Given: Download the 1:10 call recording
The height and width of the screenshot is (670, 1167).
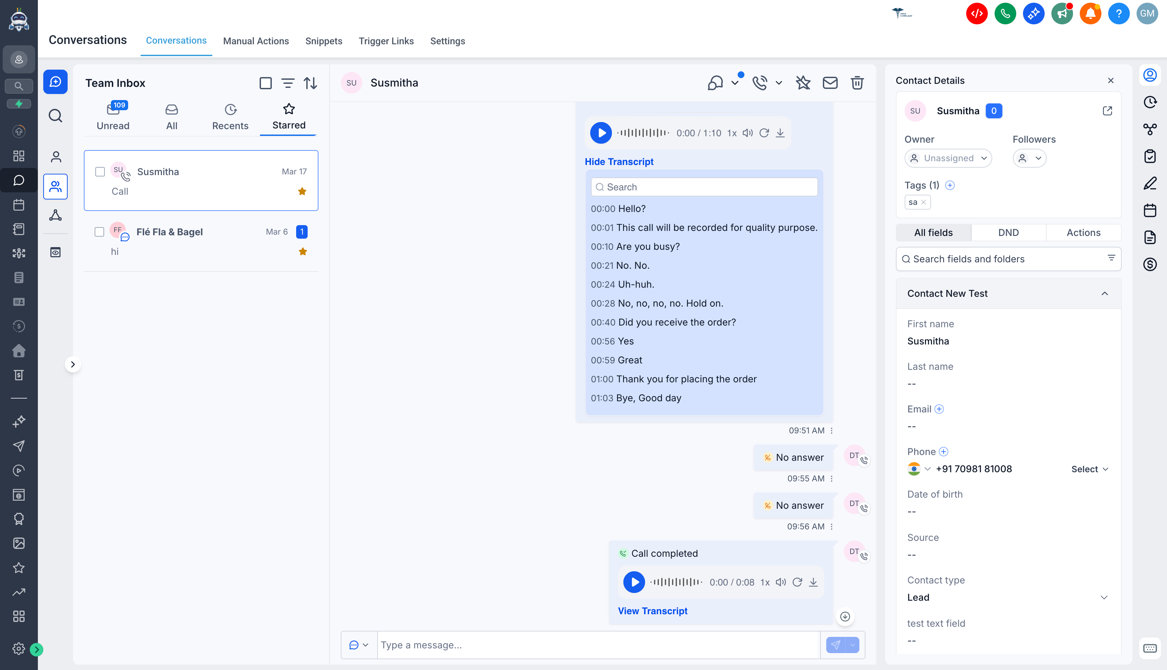Looking at the screenshot, I should [x=780, y=133].
